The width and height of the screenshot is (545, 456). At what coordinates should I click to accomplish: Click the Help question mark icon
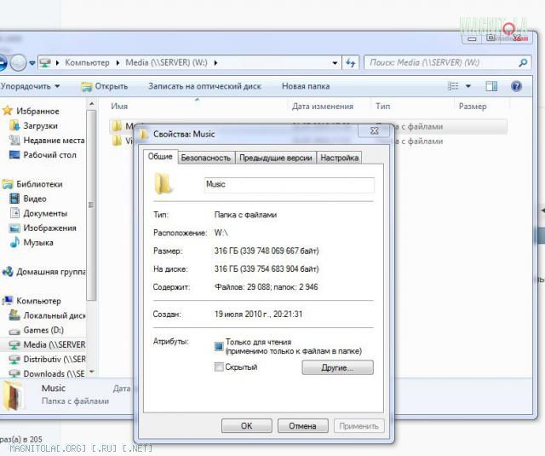pyautogui.click(x=516, y=86)
